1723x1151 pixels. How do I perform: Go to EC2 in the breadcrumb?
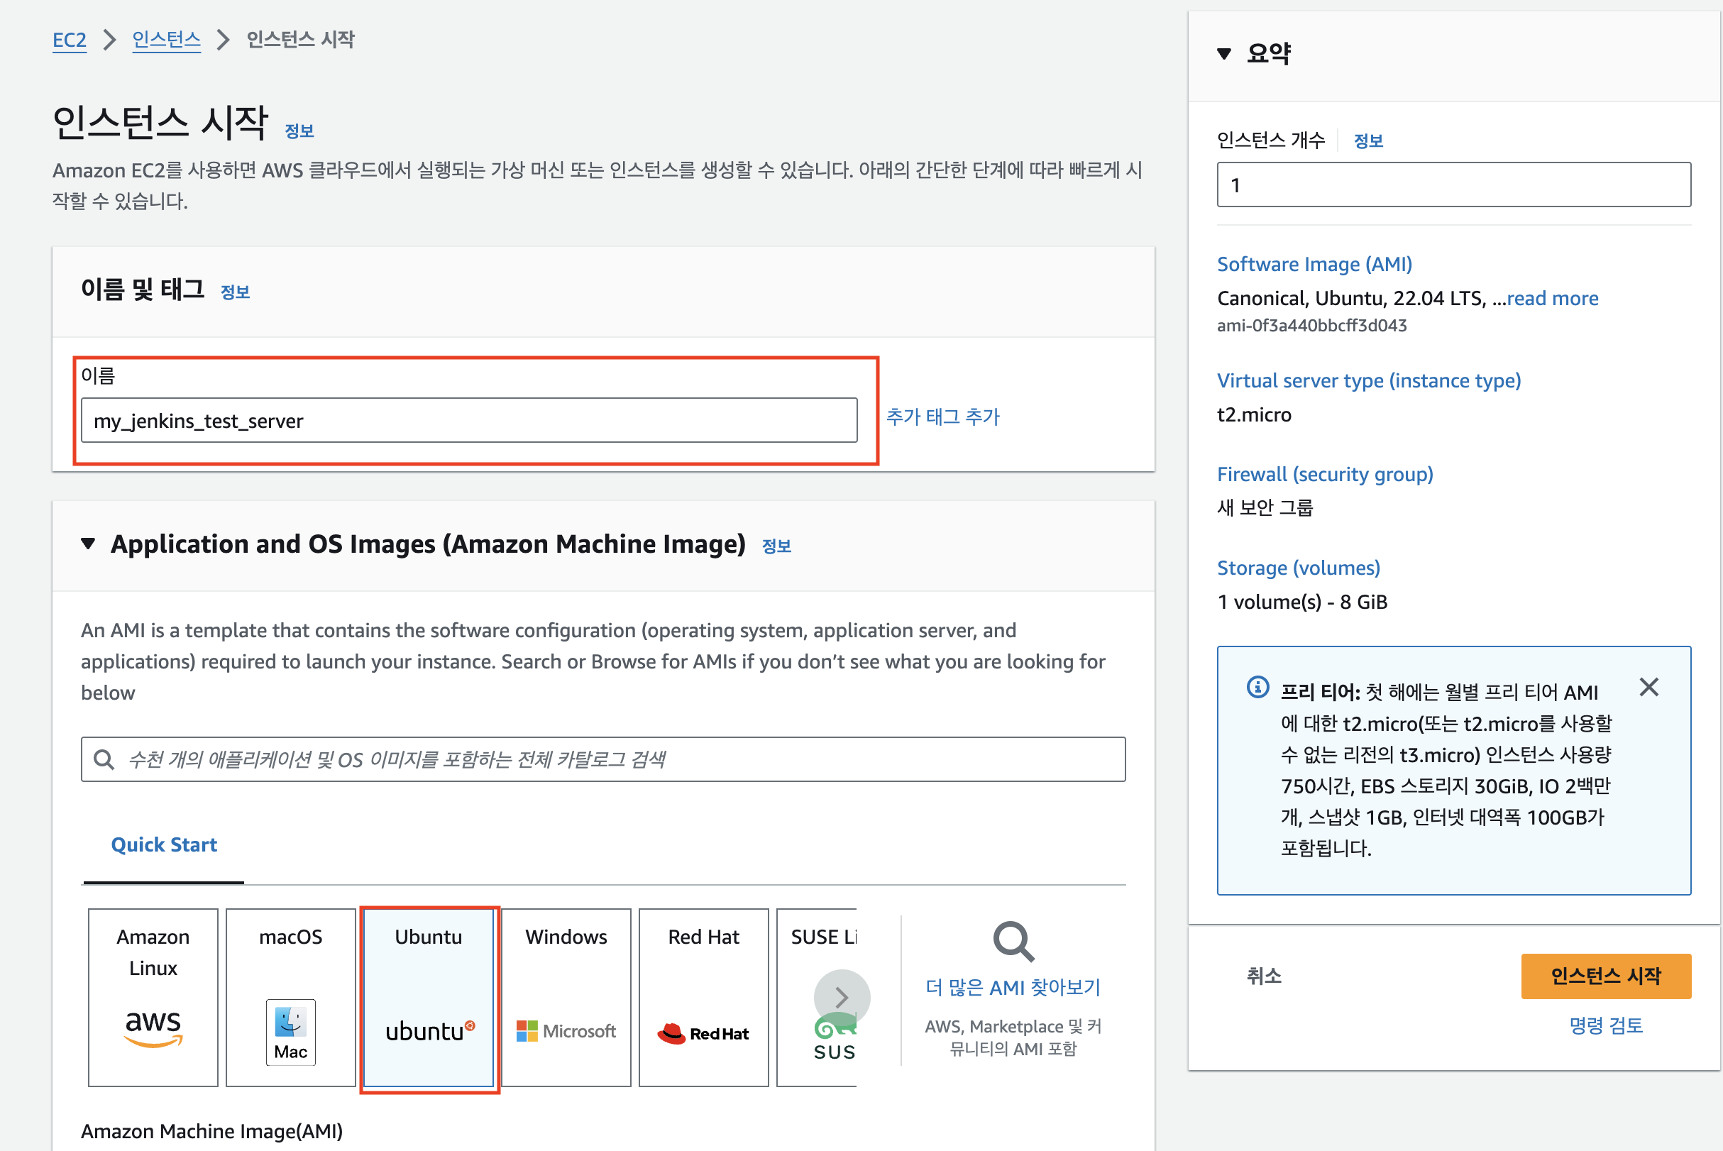[69, 40]
